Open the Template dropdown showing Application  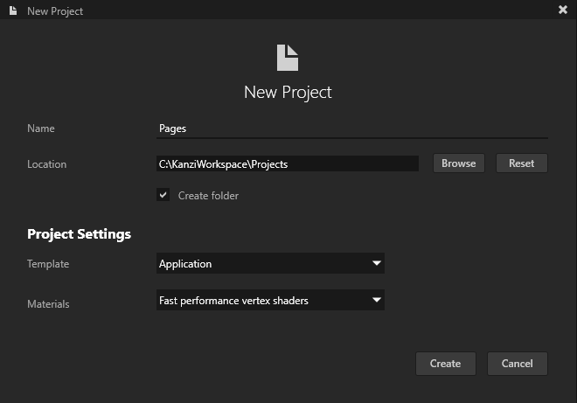click(262, 263)
